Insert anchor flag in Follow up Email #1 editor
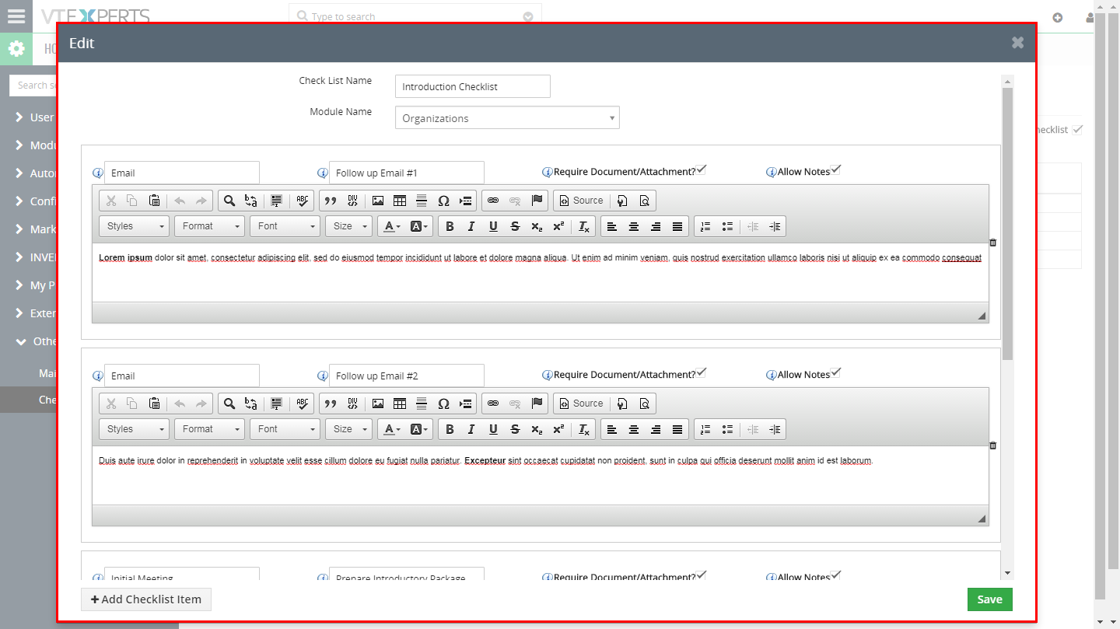 tap(537, 201)
